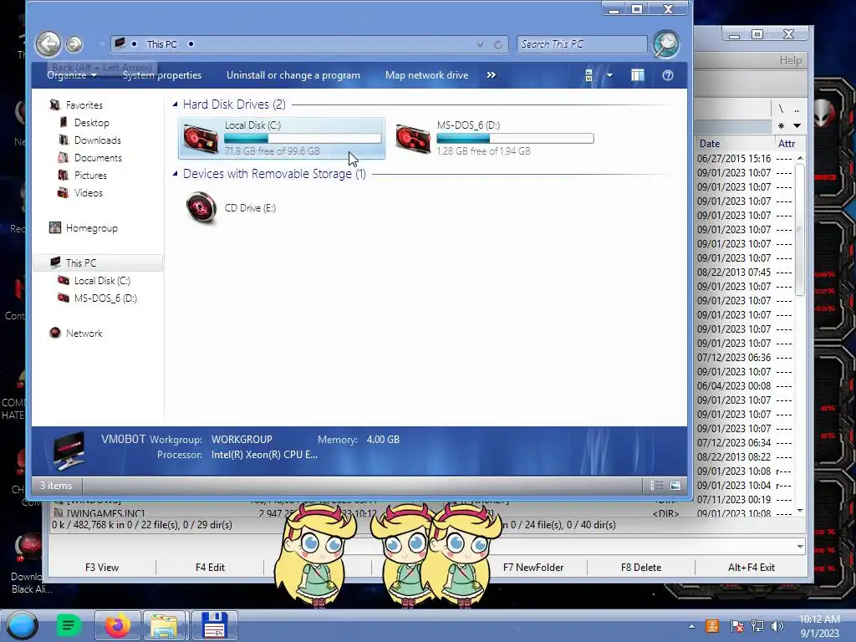Click the magnifier search icon

pos(666,44)
